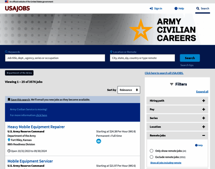Image resolution: width=215 pixels, height=169 pixels.
Task: Select Only show remote jobs
Action: pos(152,151)
